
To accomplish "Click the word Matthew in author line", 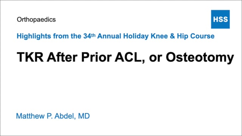I will click(x=30, y=116).
